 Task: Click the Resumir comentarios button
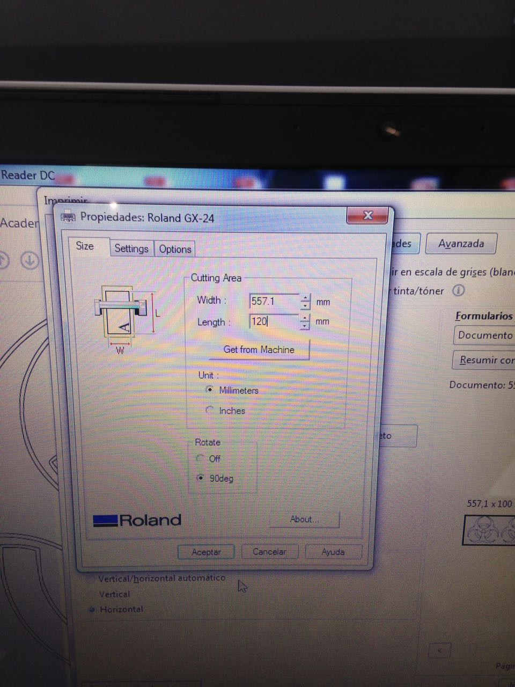pos(484,360)
